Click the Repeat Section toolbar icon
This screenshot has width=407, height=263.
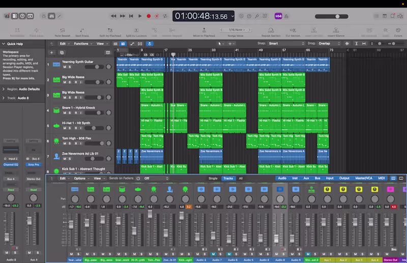[x=271, y=31]
